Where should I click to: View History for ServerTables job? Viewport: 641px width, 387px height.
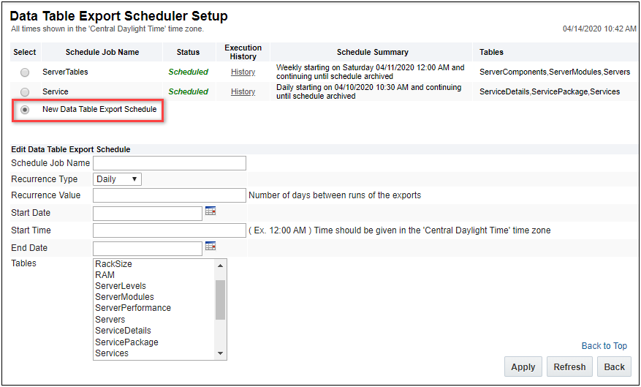click(x=243, y=72)
